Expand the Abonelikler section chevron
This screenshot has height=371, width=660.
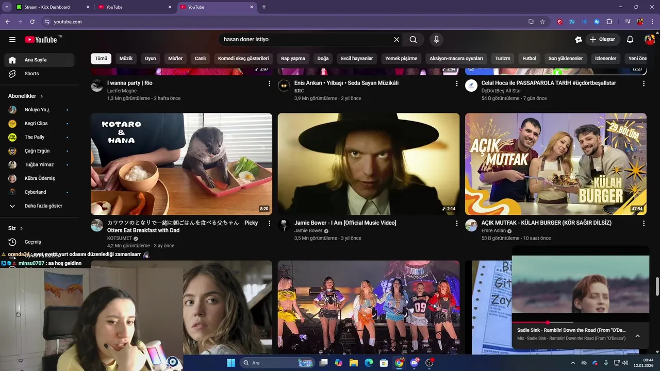pyautogui.click(x=42, y=96)
